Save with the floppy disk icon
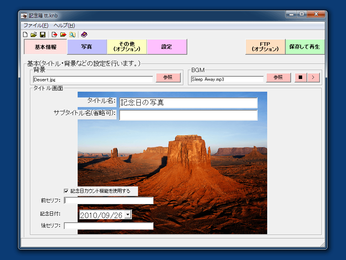 pos(43,35)
